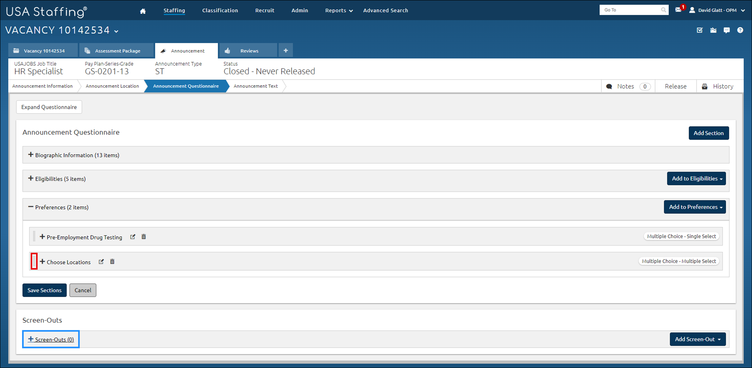Open the Notes comment bubble icon
This screenshot has height=368, width=752.
609,87
